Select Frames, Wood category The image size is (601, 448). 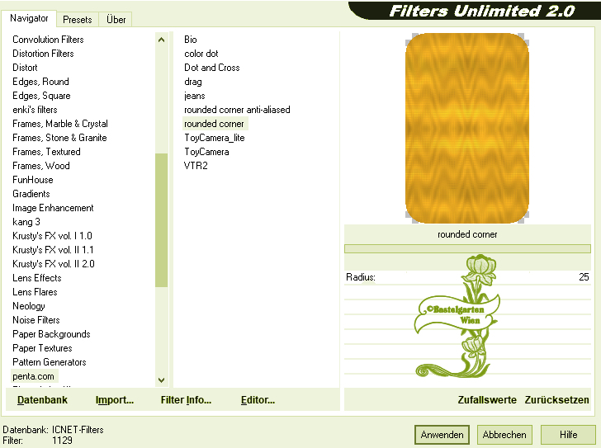pyautogui.click(x=41, y=166)
